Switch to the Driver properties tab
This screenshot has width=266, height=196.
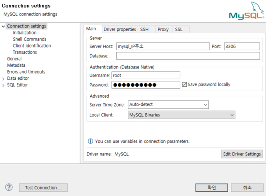point(120,29)
